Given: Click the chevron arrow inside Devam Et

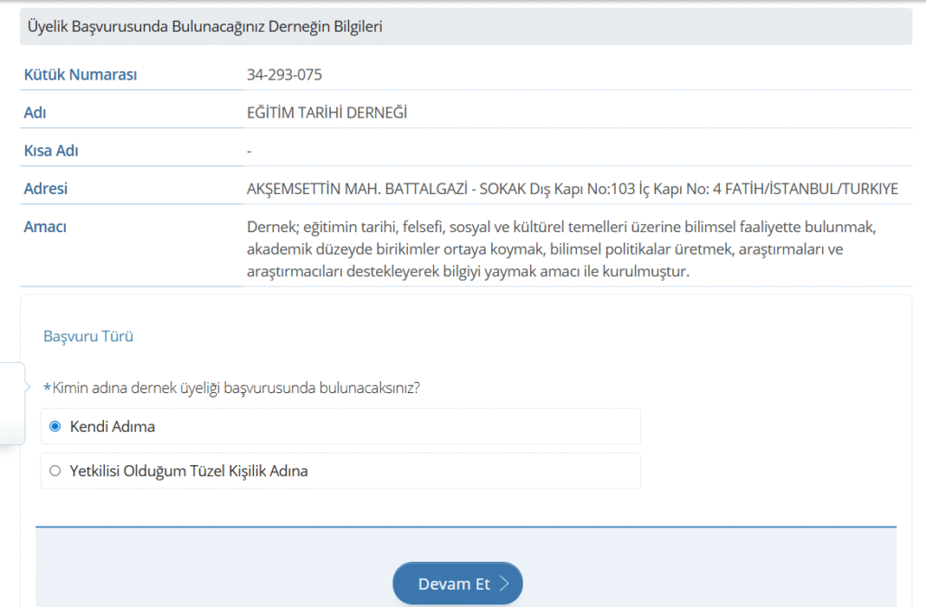Looking at the screenshot, I should point(505,584).
